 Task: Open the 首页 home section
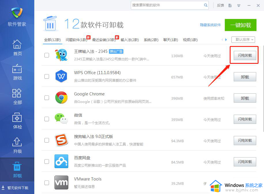click(17, 47)
